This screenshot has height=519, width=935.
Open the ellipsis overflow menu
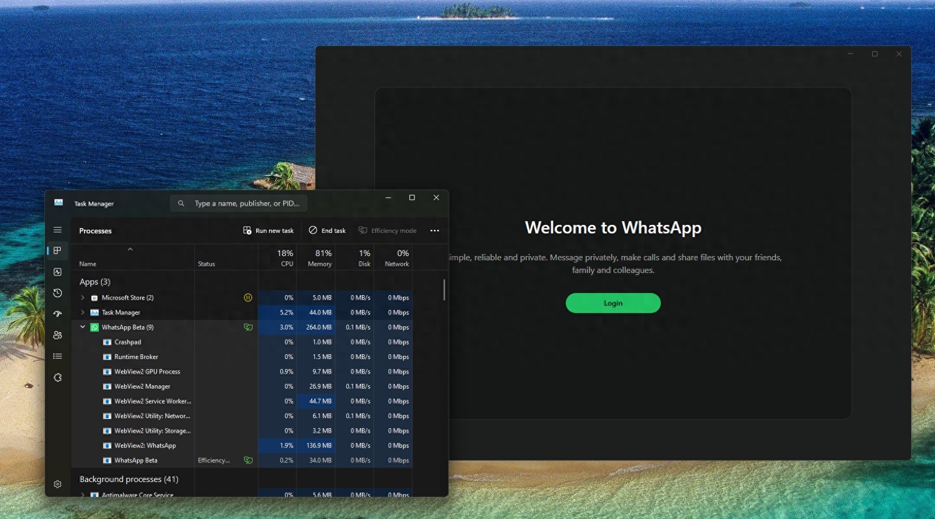435,230
